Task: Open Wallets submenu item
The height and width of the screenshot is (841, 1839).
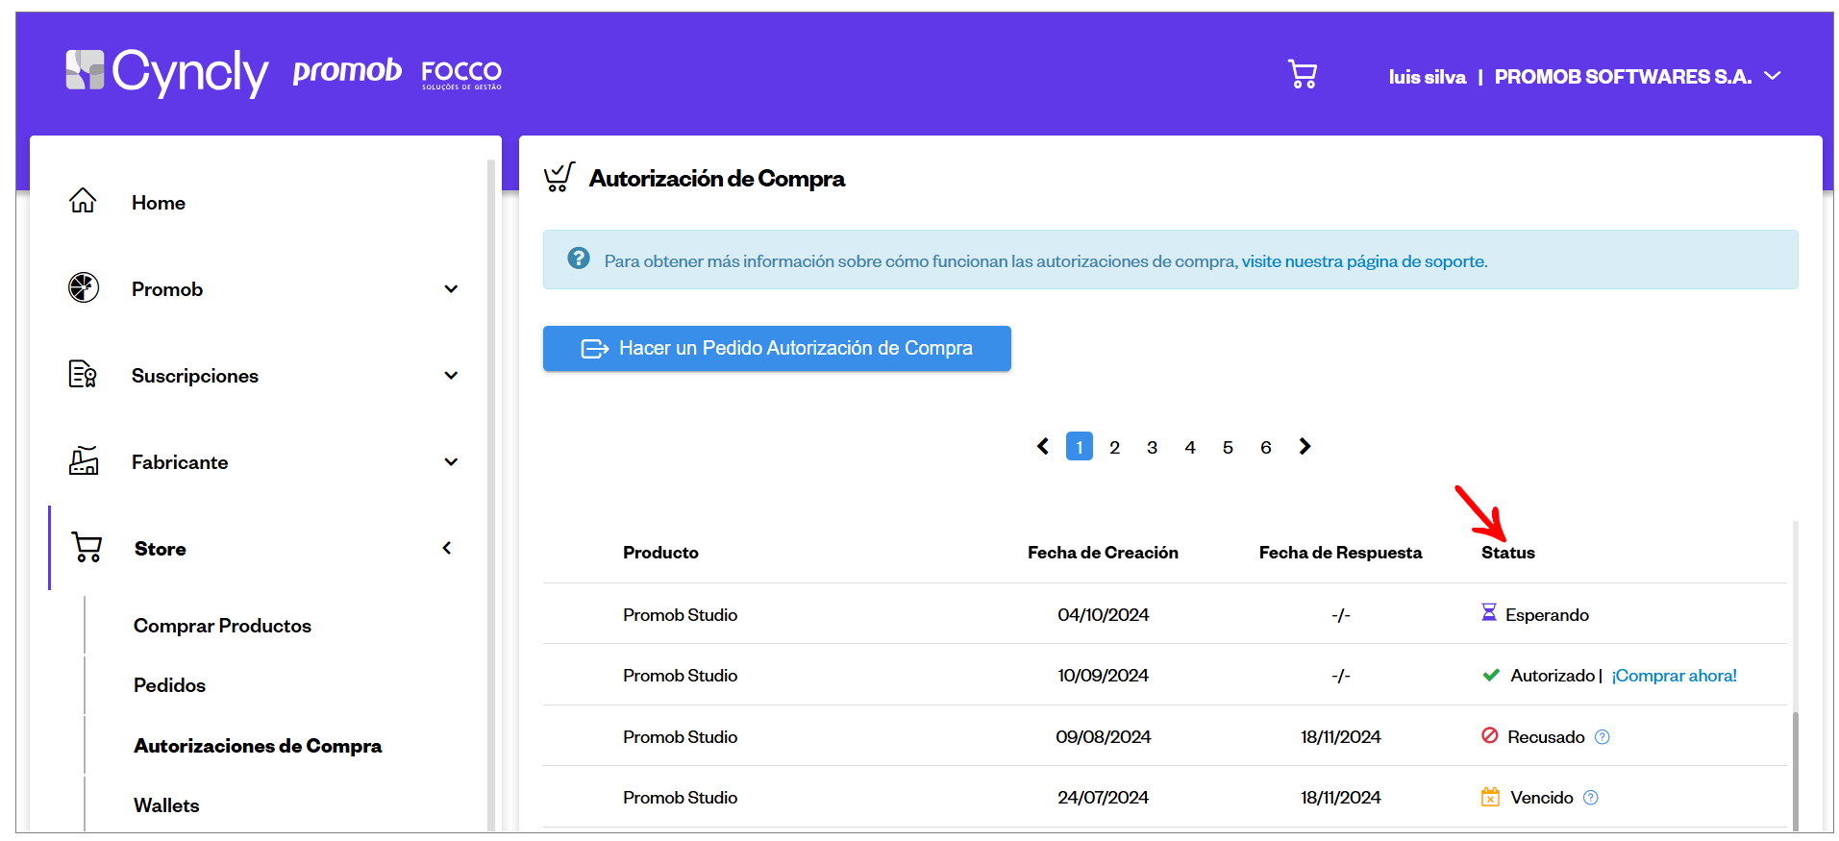Action: [x=166, y=805]
